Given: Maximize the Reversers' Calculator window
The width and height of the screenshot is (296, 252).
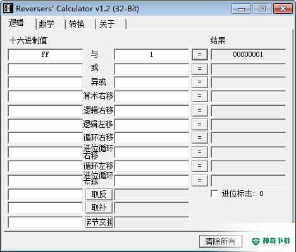Looking at the screenshot, I should pyautogui.click(x=262, y=9).
